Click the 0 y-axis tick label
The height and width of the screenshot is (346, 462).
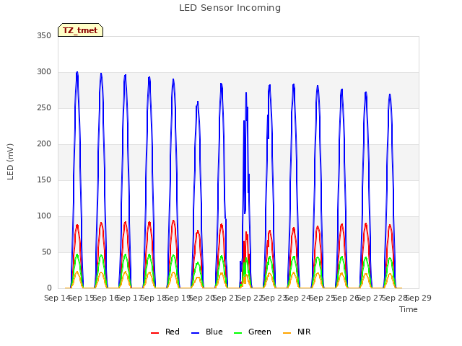click(x=49, y=288)
